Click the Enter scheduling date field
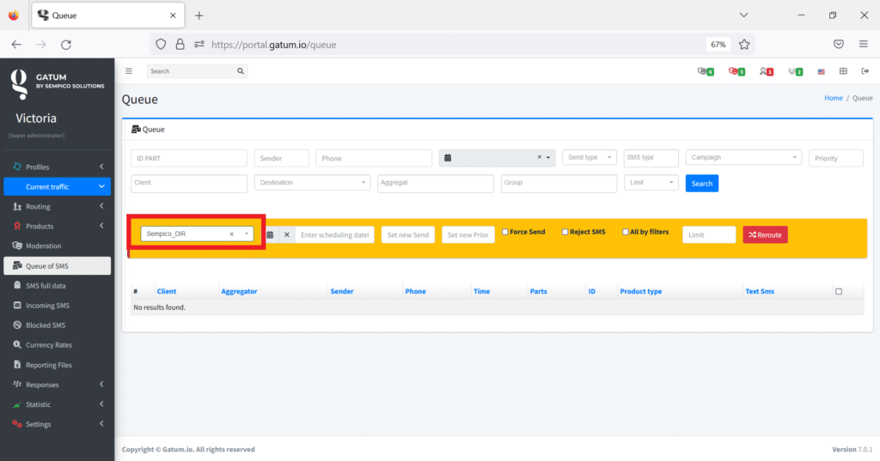 pos(334,235)
